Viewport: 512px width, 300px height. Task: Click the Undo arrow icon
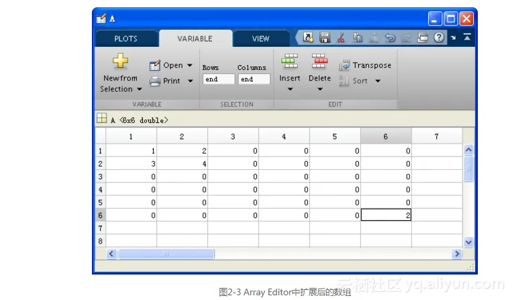390,38
